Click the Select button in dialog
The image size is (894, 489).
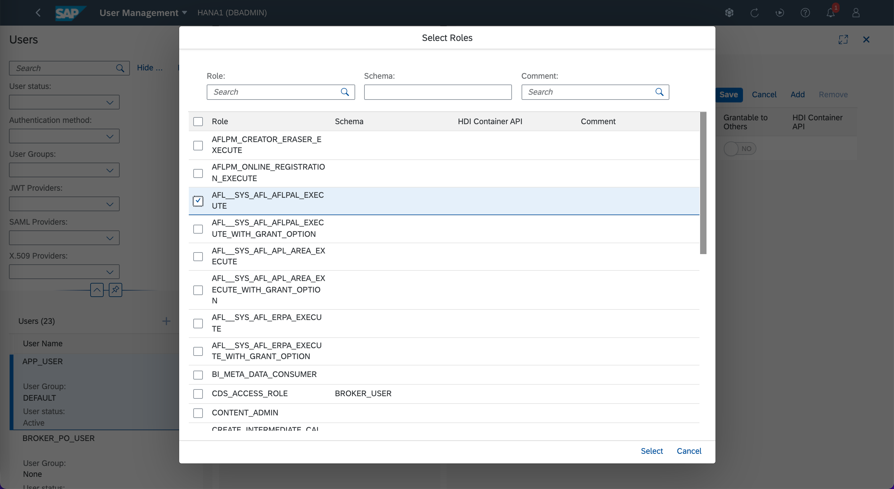click(x=651, y=451)
